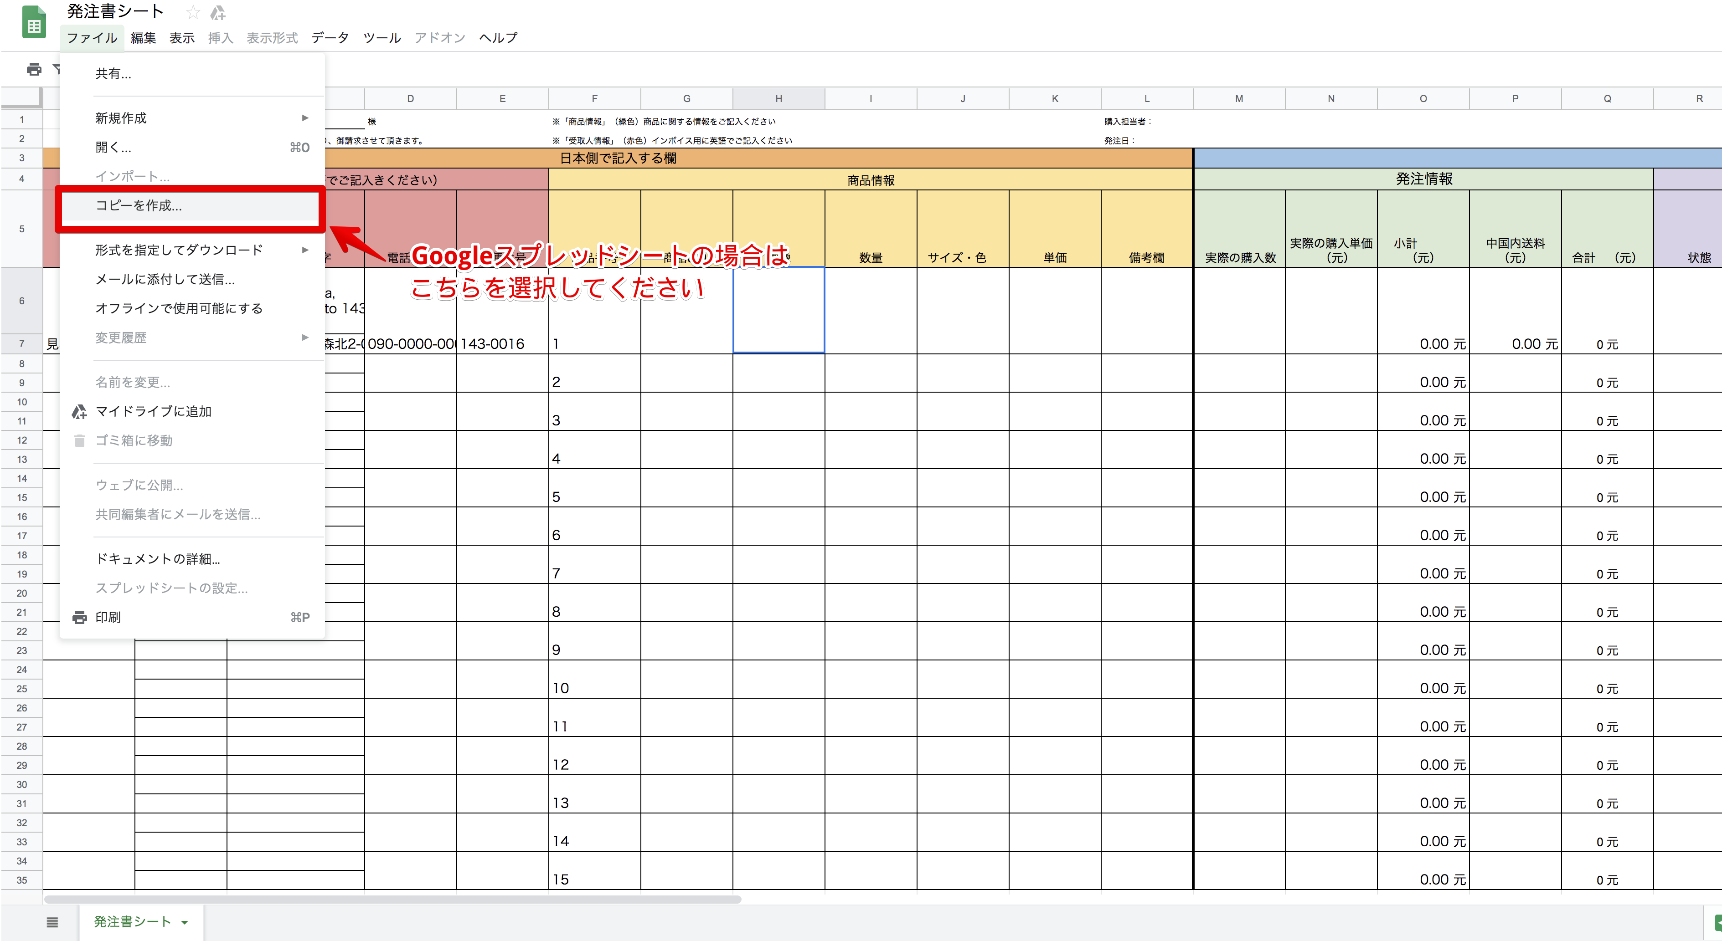The height and width of the screenshot is (941, 1722).
Task: Click the Google Sheets home icon
Action: pos(33,23)
